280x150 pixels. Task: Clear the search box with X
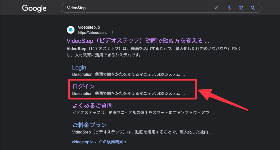click(x=216, y=8)
